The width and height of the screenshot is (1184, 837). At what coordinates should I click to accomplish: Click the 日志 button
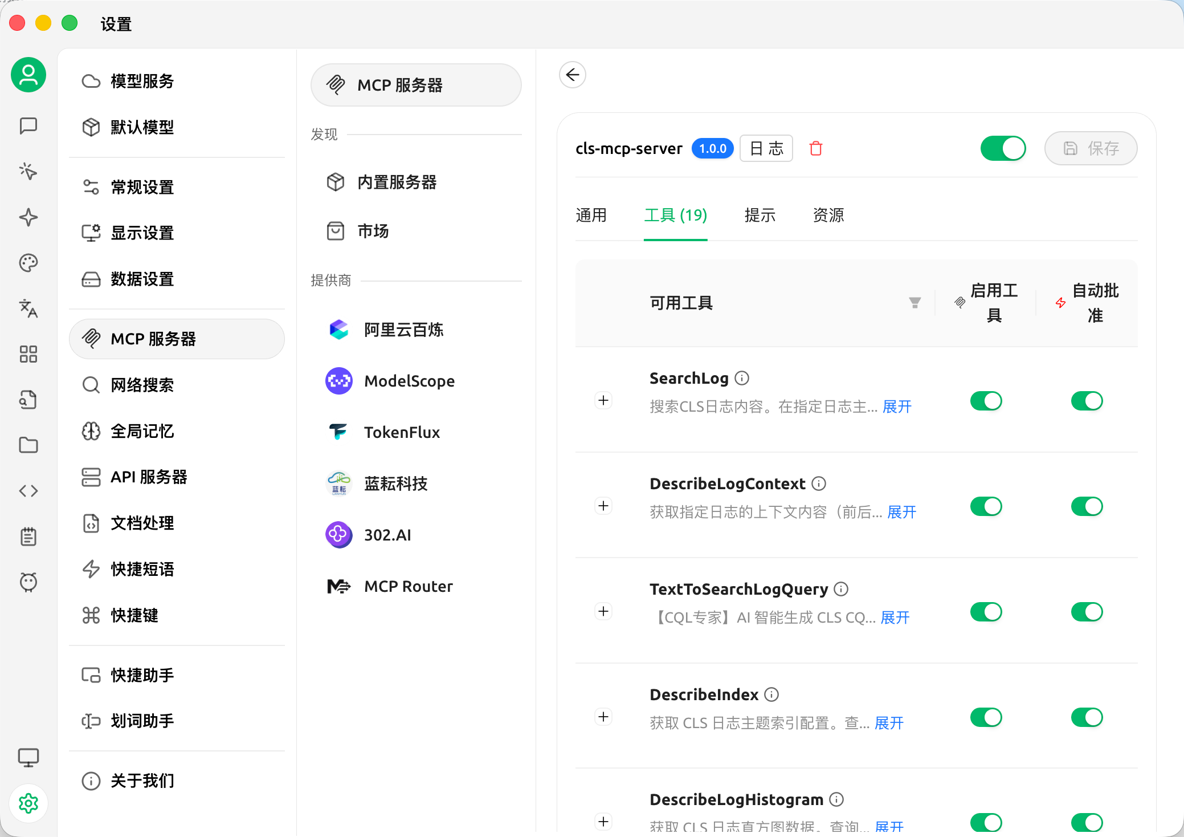[x=766, y=148]
